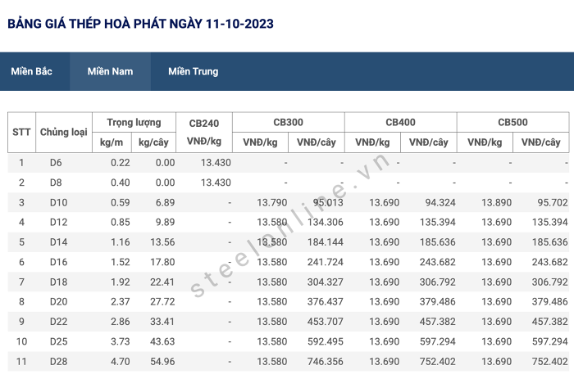The image size is (574, 379).
Task: Click the '1.52' kg/m value
Action: (121, 262)
